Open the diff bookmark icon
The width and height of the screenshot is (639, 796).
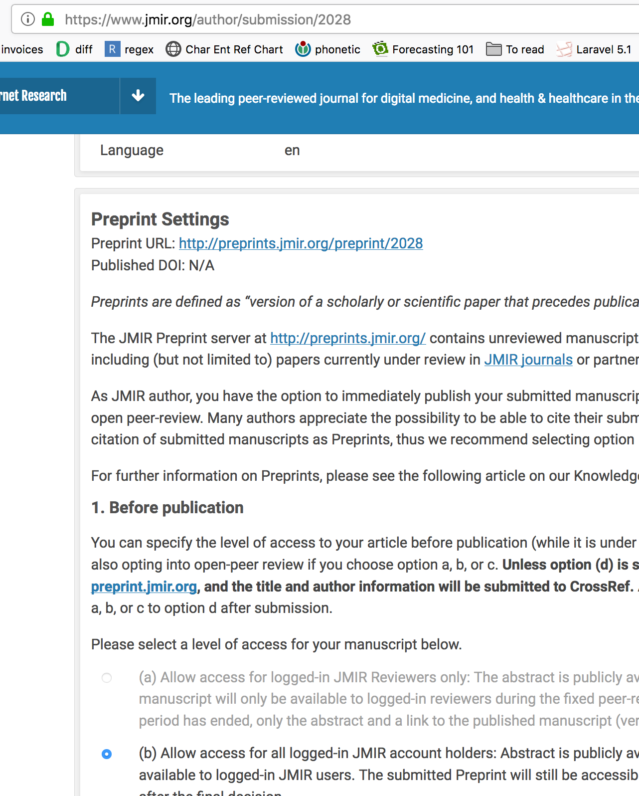coord(63,49)
